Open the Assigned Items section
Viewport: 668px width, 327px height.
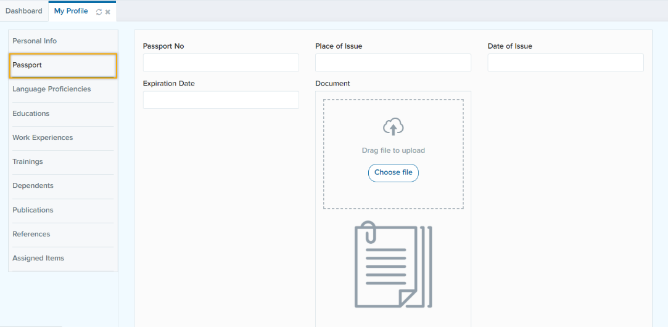tap(38, 258)
